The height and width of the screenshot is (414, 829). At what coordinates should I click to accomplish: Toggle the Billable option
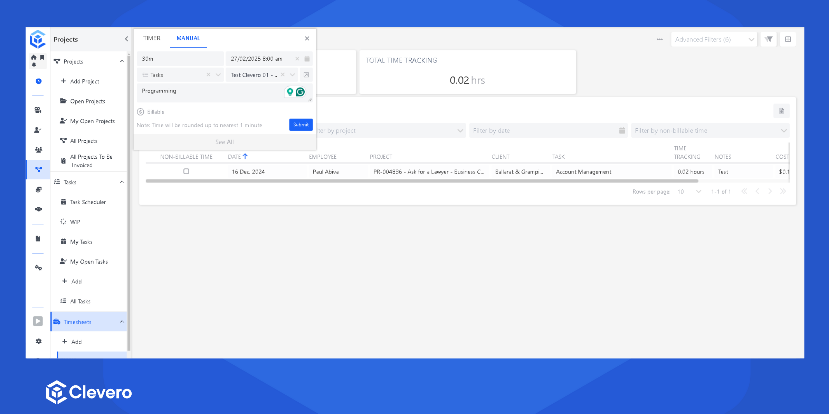pos(141,112)
